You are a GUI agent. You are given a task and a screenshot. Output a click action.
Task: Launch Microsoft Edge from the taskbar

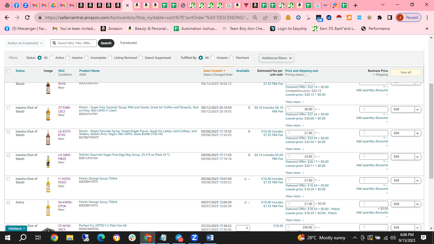101,237
